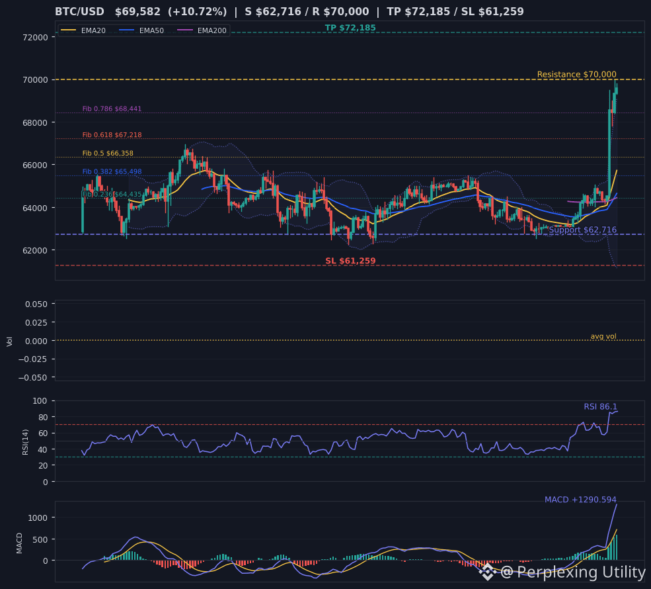651x589 pixels.
Task: Click the MACD +1290.594 value label
Action: [580, 500]
